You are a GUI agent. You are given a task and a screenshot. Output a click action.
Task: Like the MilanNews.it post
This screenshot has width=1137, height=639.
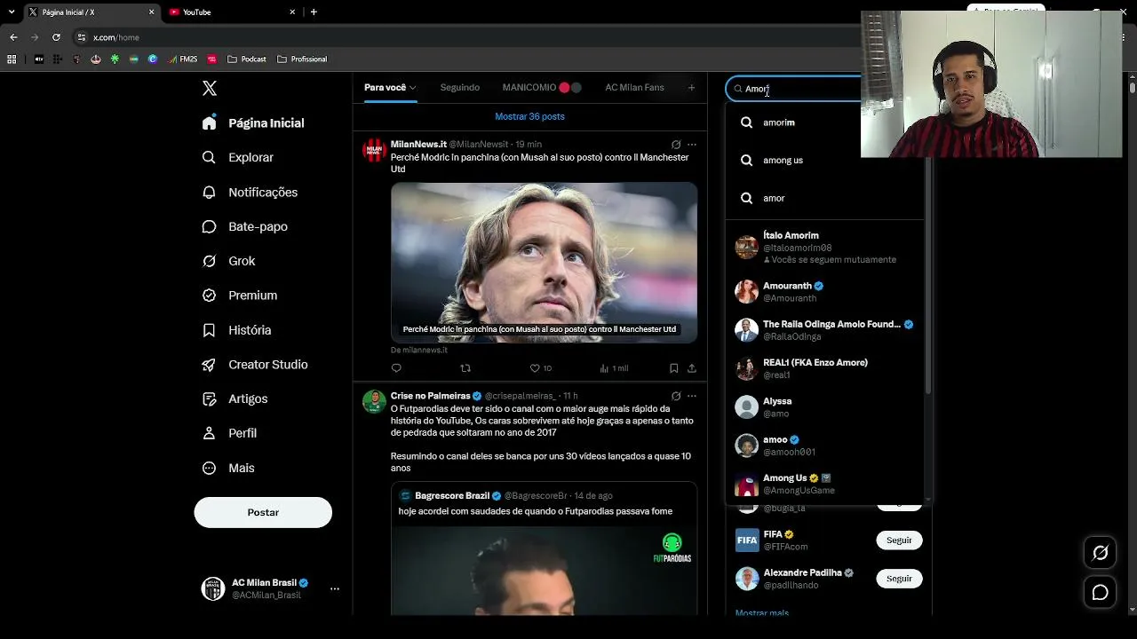pyautogui.click(x=541, y=368)
